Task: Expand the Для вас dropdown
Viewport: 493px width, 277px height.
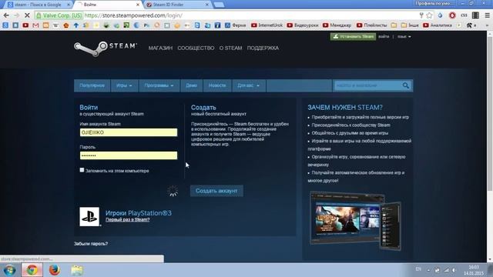Action: pyautogui.click(x=248, y=85)
